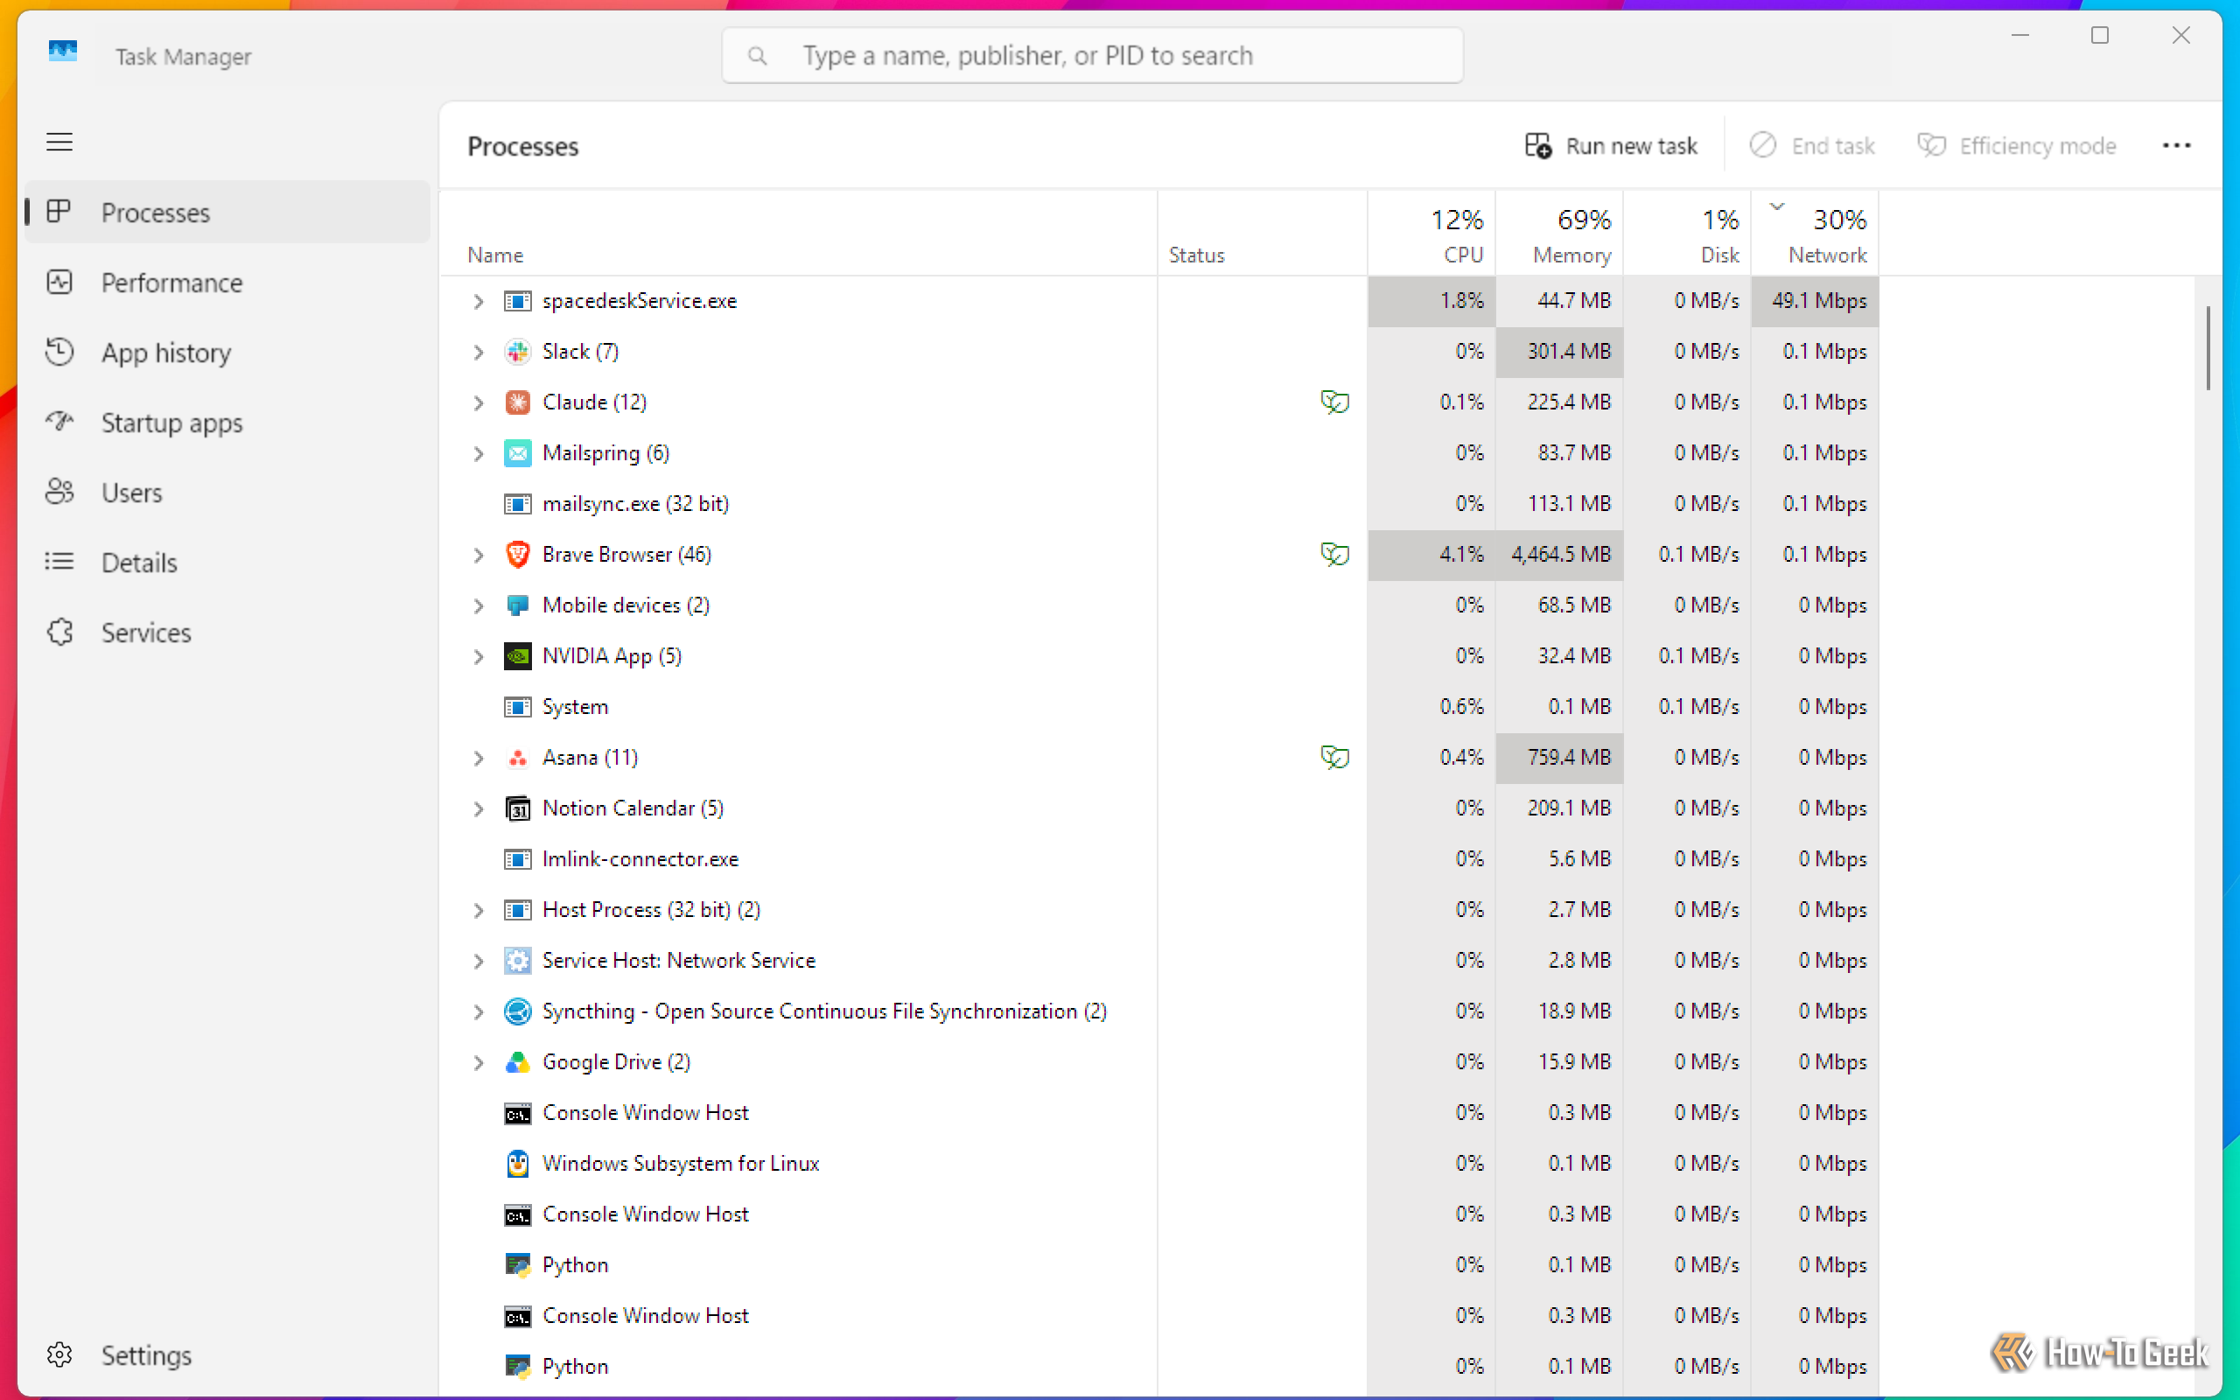The width and height of the screenshot is (2240, 1400).
Task: Expand the spacedeskService.exe process group
Action: (x=479, y=302)
